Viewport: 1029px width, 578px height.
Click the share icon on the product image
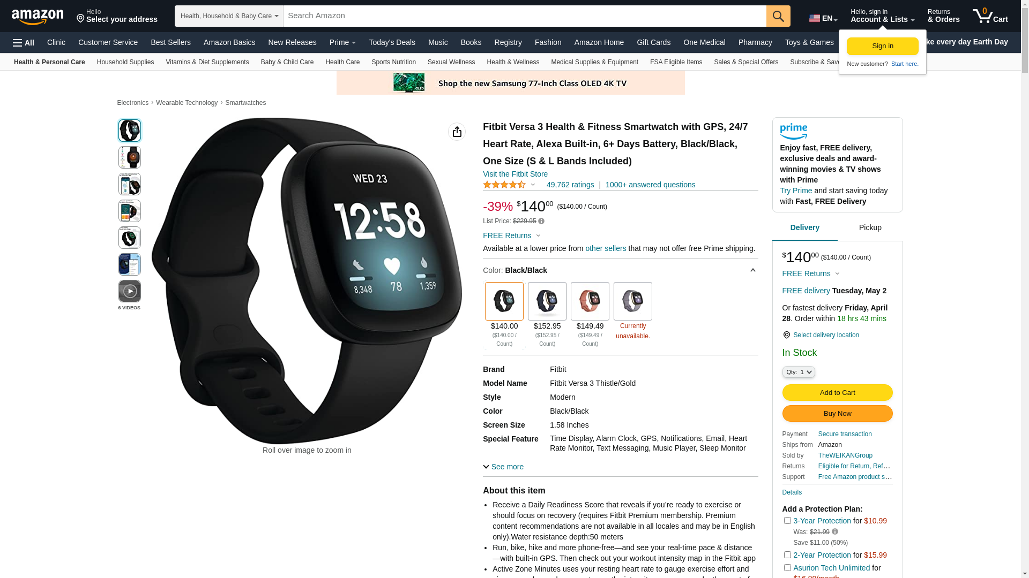coord(457,132)
